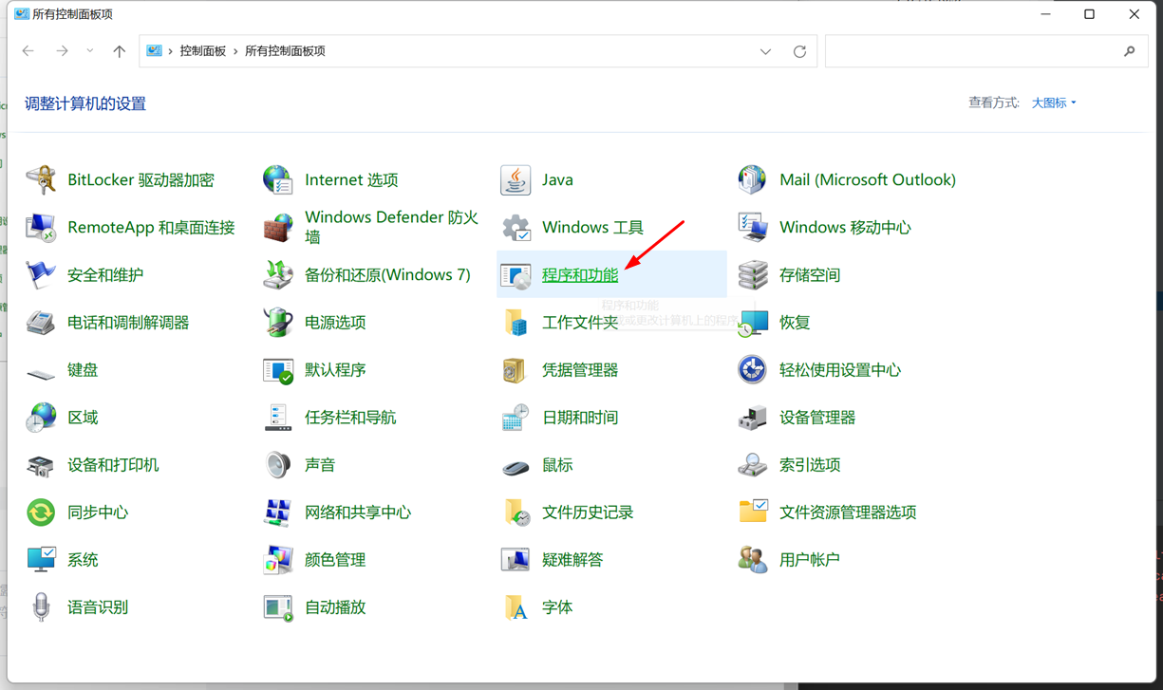
Task: Open 声音 speaker icon
Action: (x=278, y=465)
